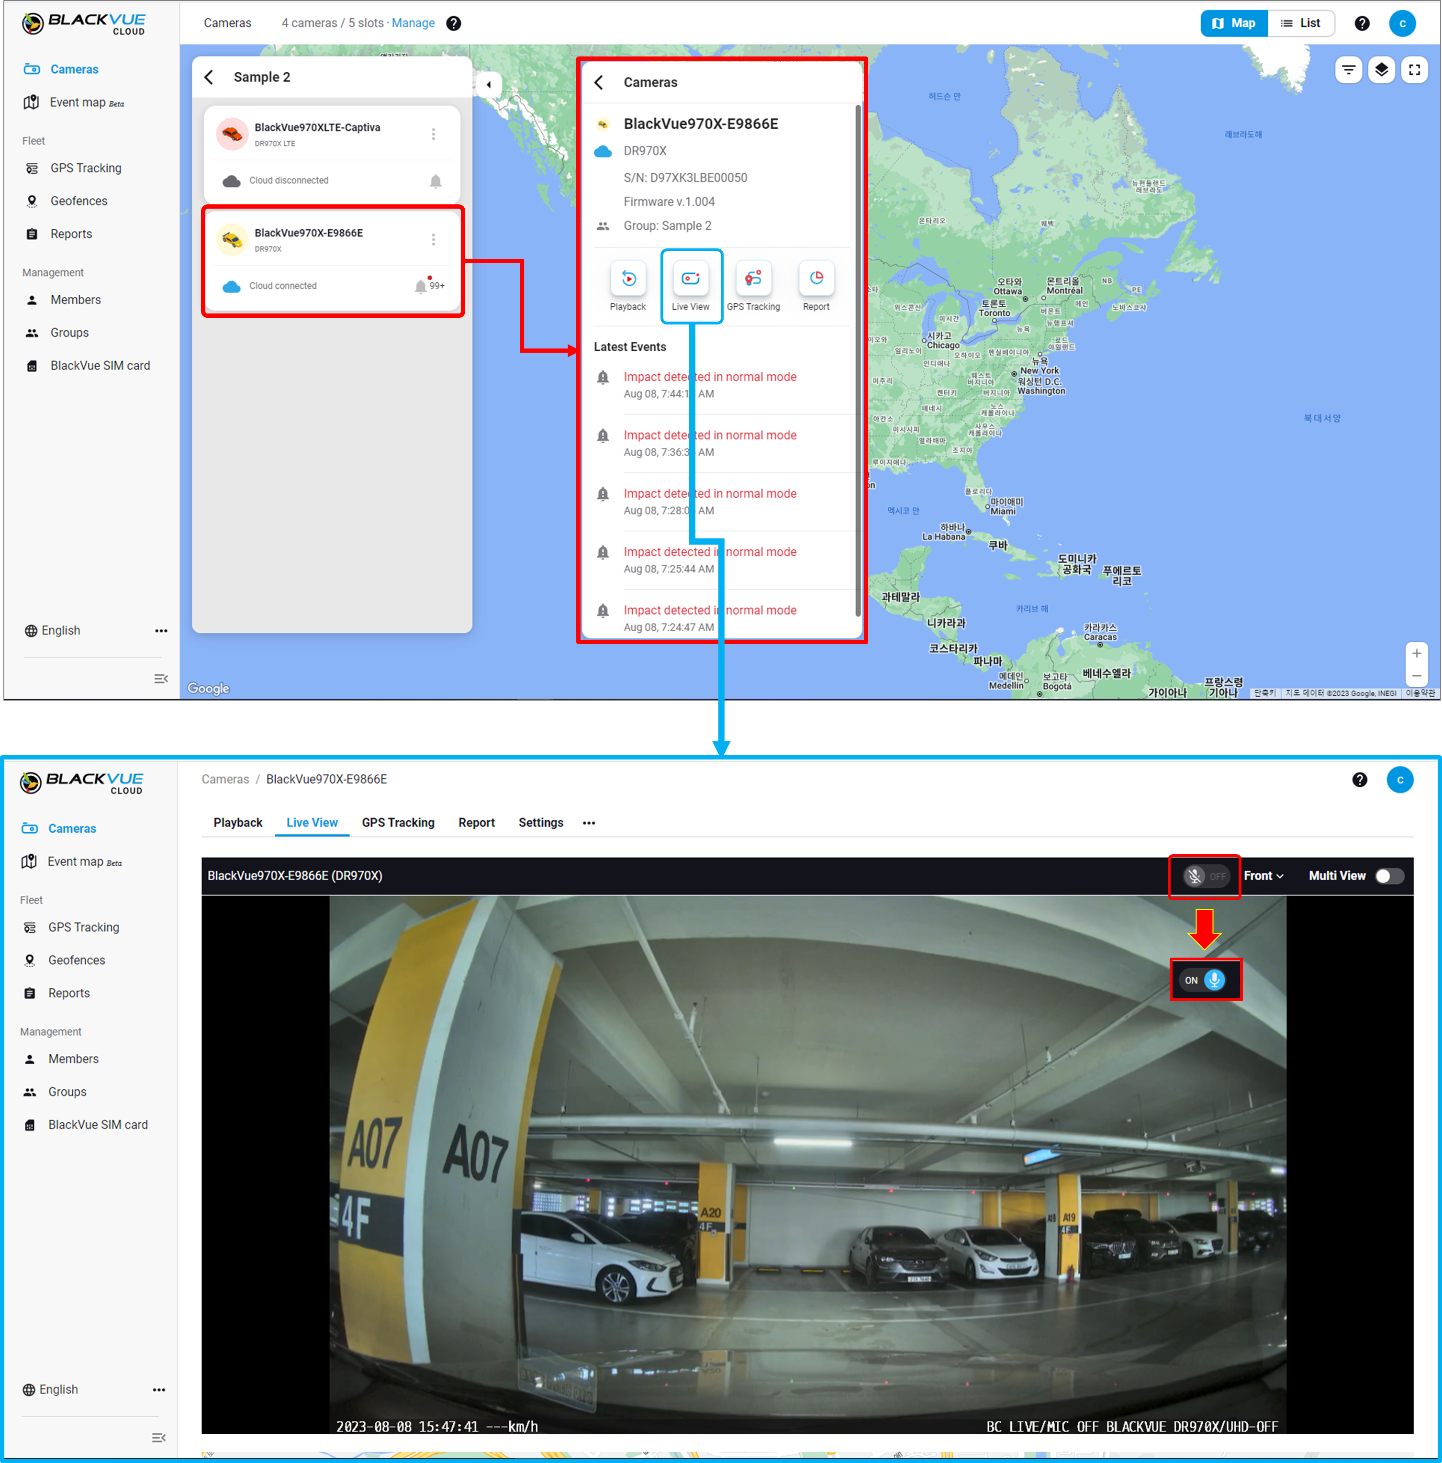Image resolution: width=1442 pixels, height=1463 pixels.
Task: Click the bell on the Captiva camera card
Action: (x=436, y=181)
